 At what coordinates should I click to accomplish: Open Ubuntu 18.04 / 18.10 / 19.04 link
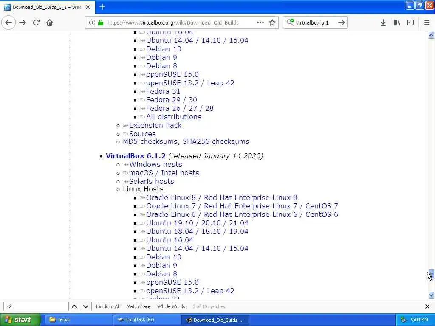[197, 231]
